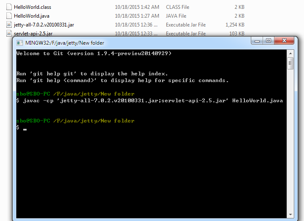Click the MINGW32 window title bar text
304x221 pixels.
click(65, 43)
